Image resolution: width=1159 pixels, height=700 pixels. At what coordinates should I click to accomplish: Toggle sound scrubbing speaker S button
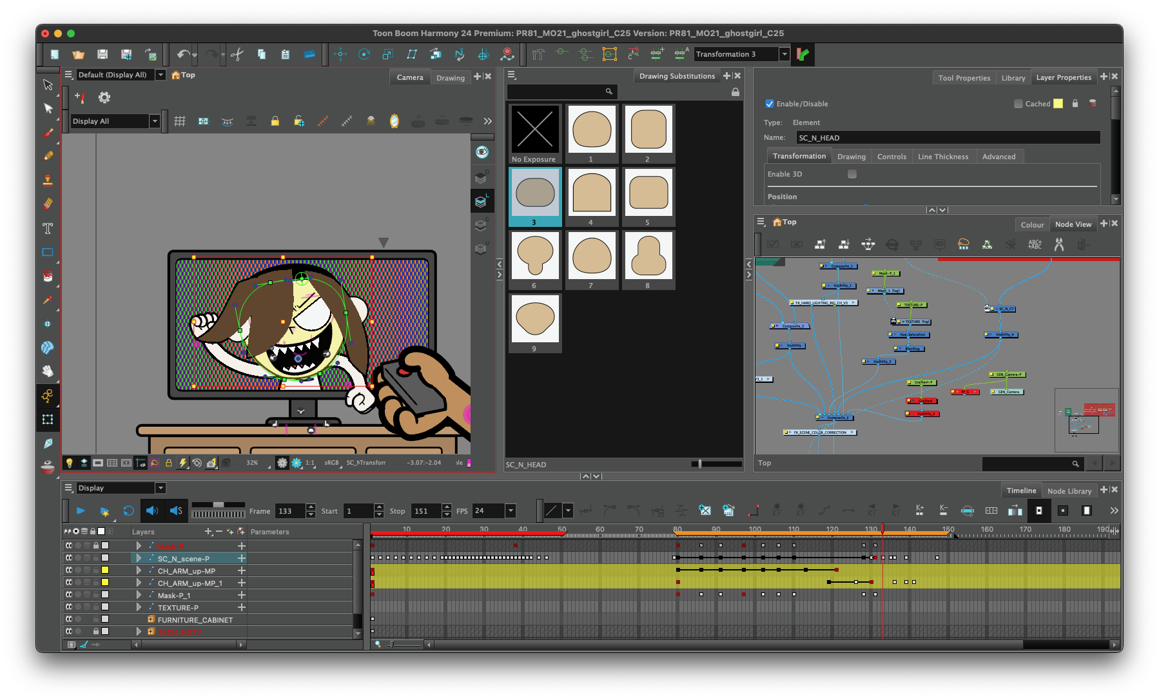point(176,511)
